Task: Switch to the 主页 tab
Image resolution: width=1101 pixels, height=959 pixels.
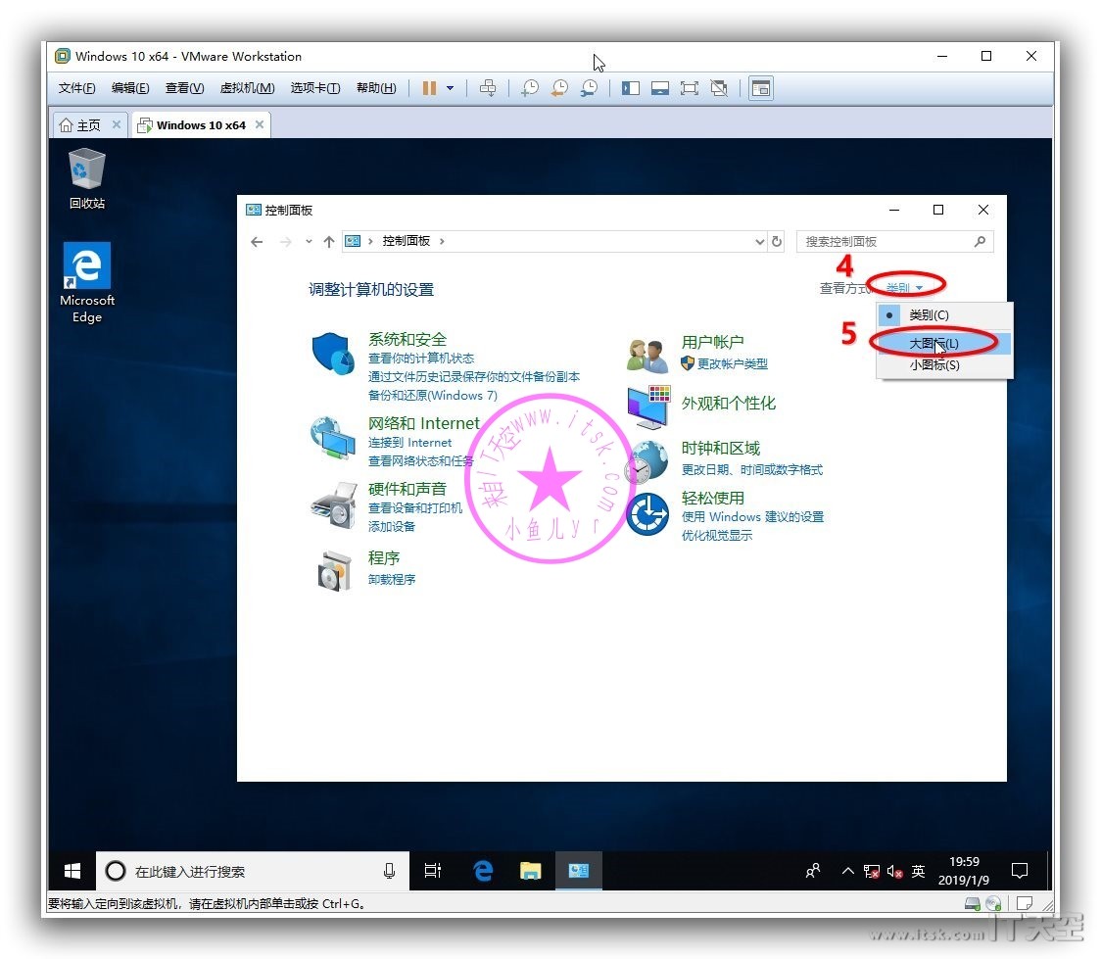Action: coord(89,125)
